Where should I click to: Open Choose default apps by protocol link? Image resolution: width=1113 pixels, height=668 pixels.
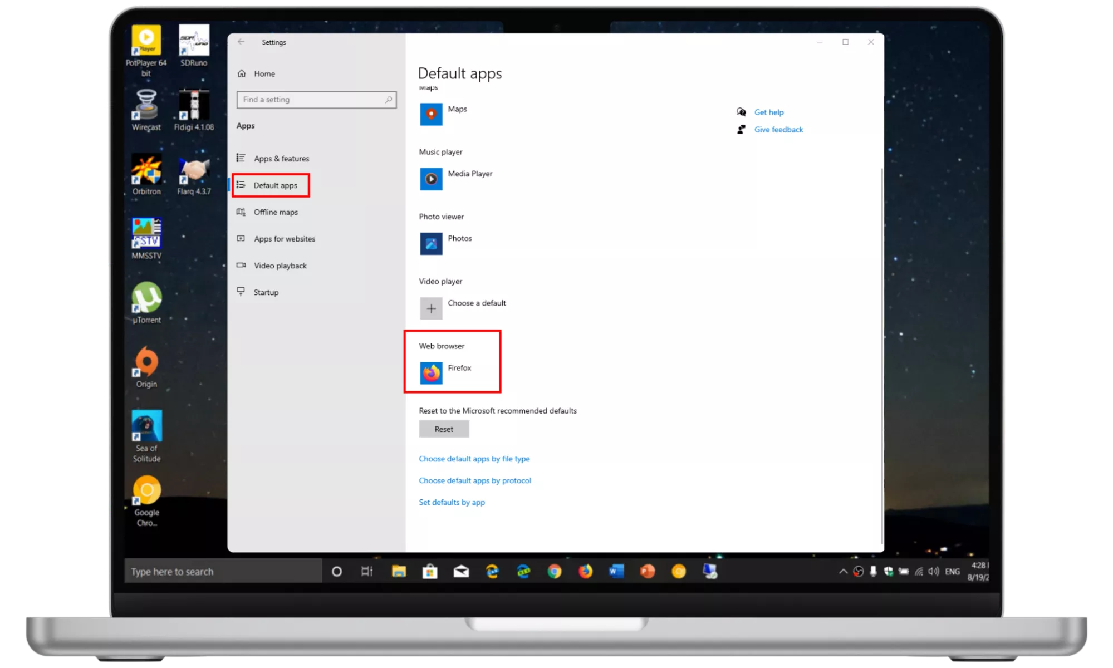[x=474, y=480]
